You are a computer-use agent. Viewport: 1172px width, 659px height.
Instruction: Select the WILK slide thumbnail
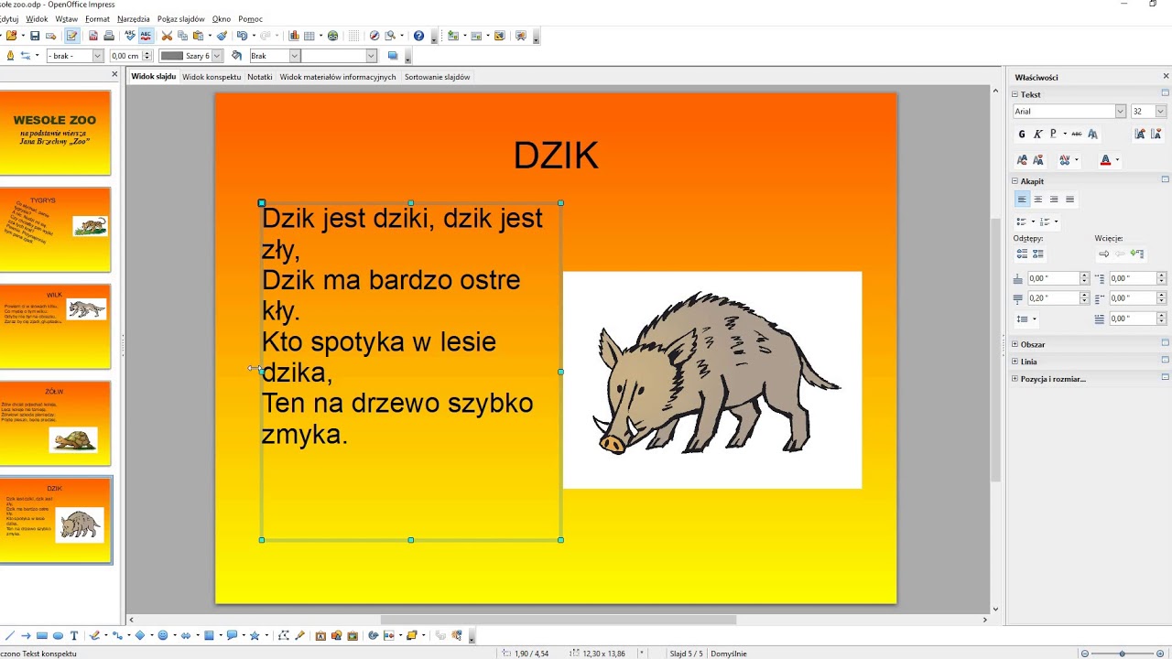coord(55,326)
